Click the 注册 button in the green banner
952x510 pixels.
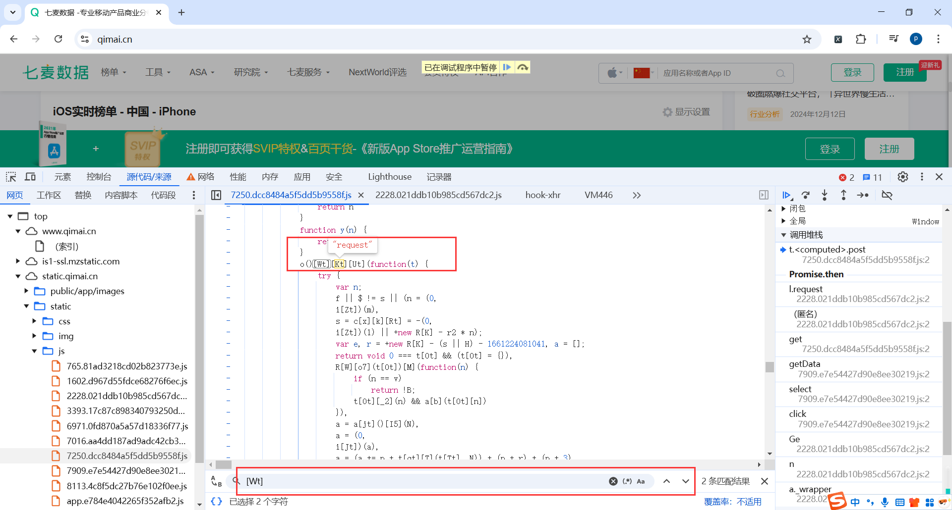click(889, 149)
